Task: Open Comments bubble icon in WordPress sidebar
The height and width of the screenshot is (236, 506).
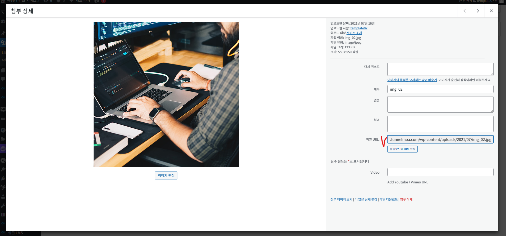Action: coord(3,79)
